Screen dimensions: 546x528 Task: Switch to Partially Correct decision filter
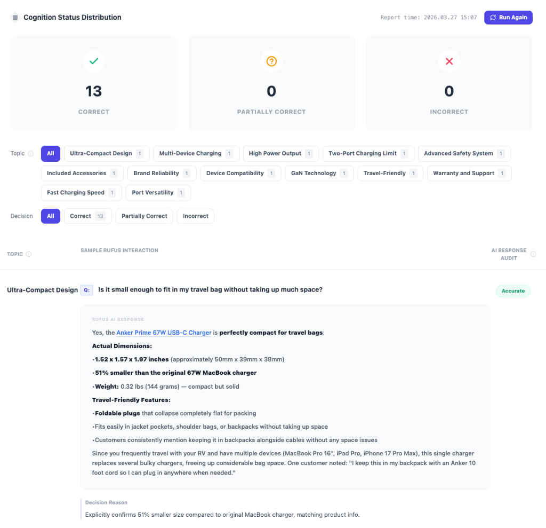pos(144,216)
